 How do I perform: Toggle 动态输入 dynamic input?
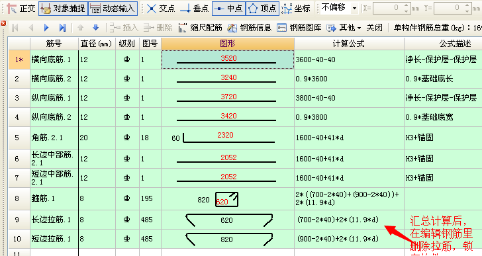point(113,9)
